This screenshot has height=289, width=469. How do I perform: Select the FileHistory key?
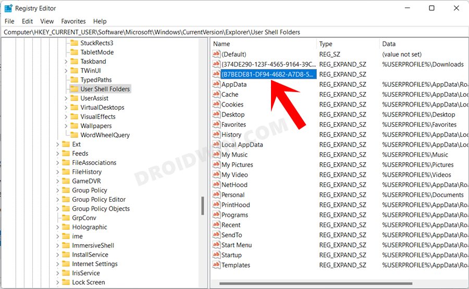click(x=87, y=172)
